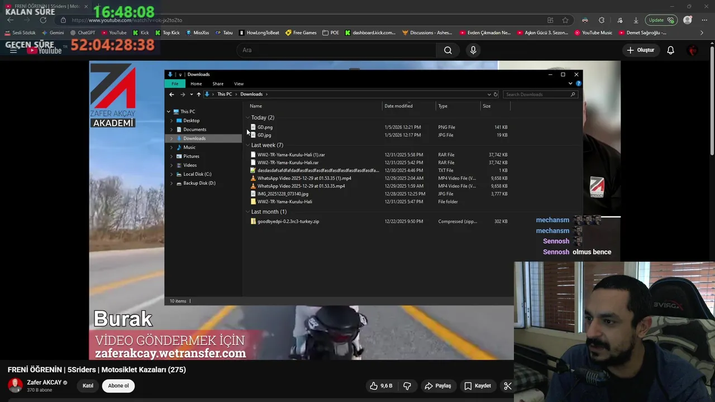
Task: Sort files by Size column
Action: [x=495, y=106]
